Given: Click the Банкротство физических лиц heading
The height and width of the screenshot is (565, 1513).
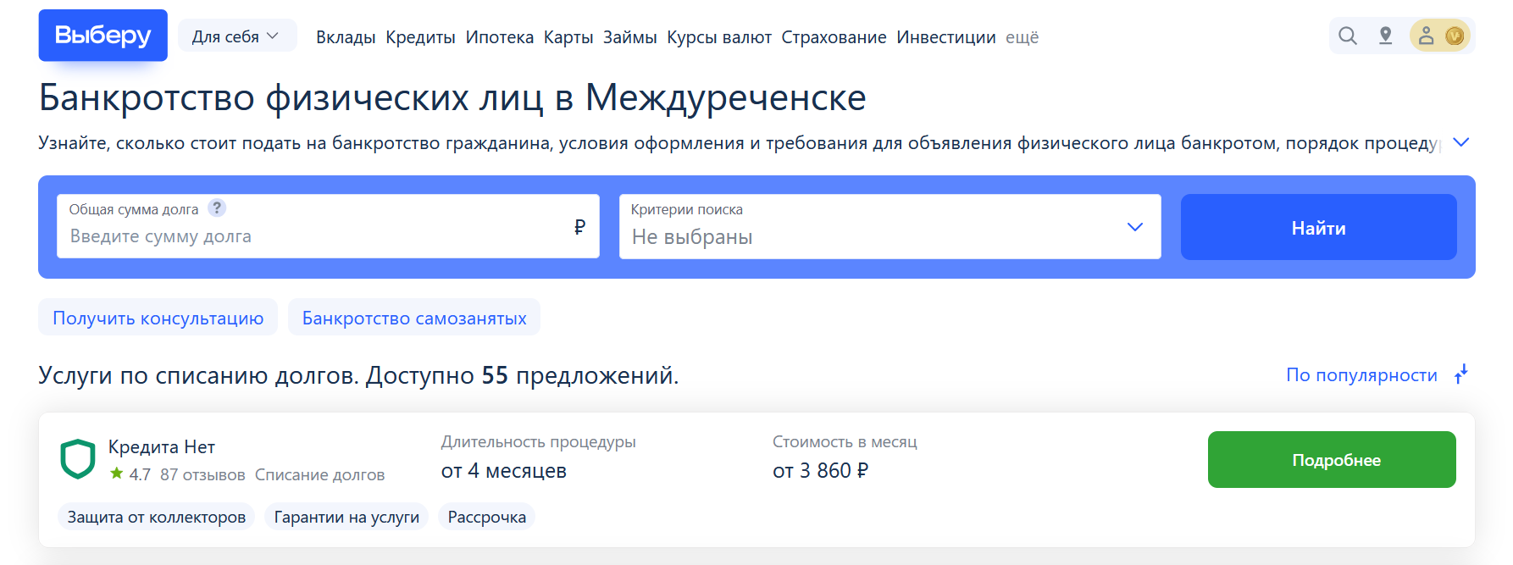Looking at the screenshot, I should click(452, 97).
